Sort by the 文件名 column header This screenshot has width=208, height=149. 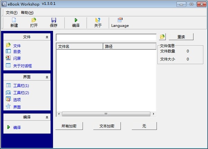tap(80, 47)
